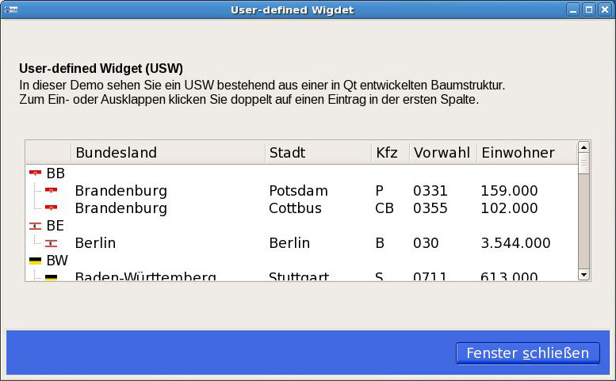Sort by the Vorwahl column header
Screen dimensions: 616x381
(x=443, y=153)
